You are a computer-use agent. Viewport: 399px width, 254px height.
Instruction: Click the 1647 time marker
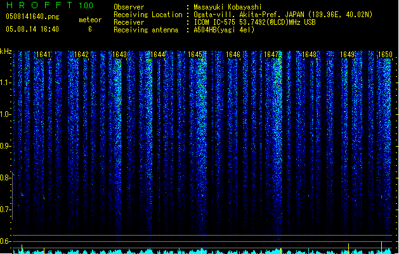[271, 55]
